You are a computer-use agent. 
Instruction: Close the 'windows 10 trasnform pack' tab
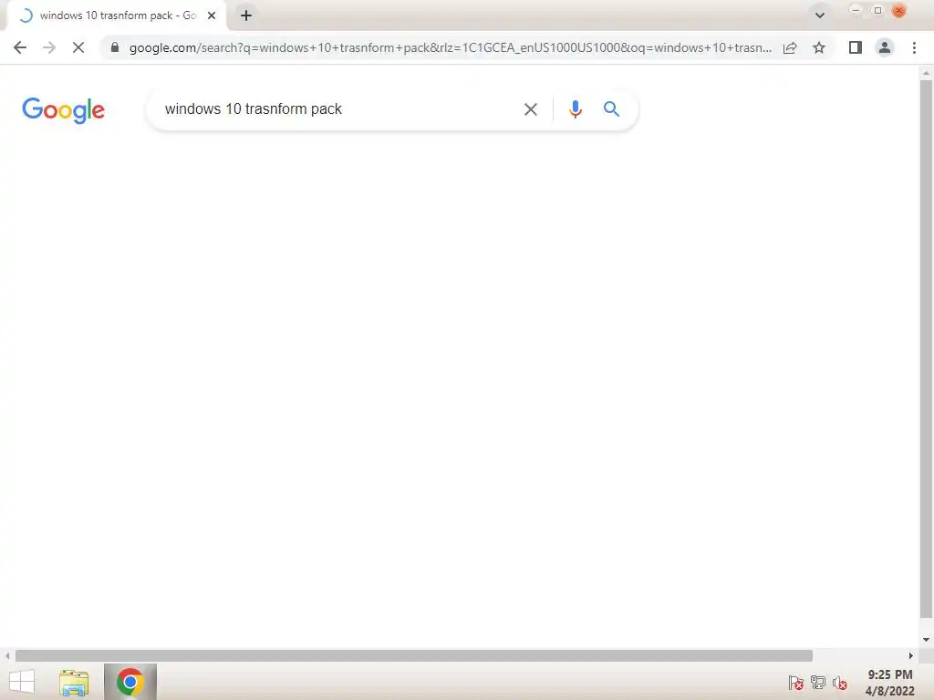pos(212,15)
